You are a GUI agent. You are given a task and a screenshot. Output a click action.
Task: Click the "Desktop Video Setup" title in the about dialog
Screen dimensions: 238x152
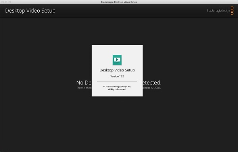tap(117, 70)
